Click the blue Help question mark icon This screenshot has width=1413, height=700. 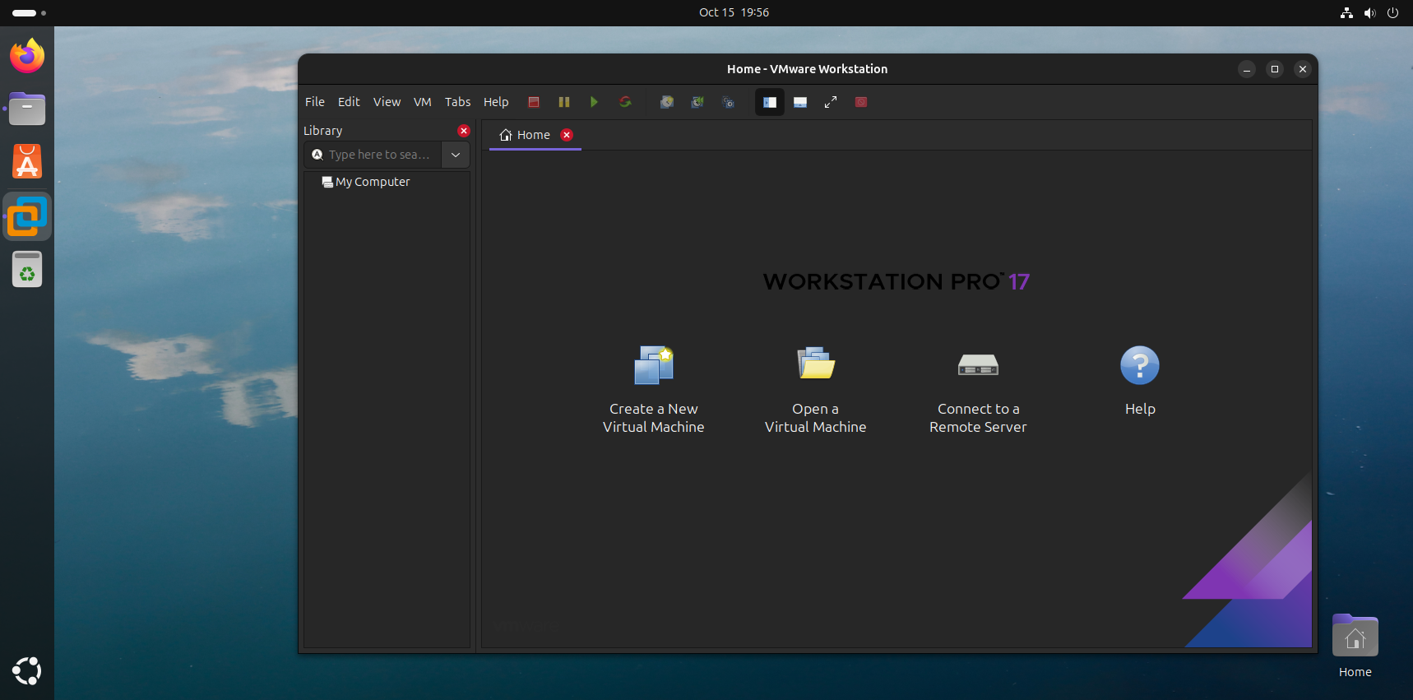coord(1140,364)
